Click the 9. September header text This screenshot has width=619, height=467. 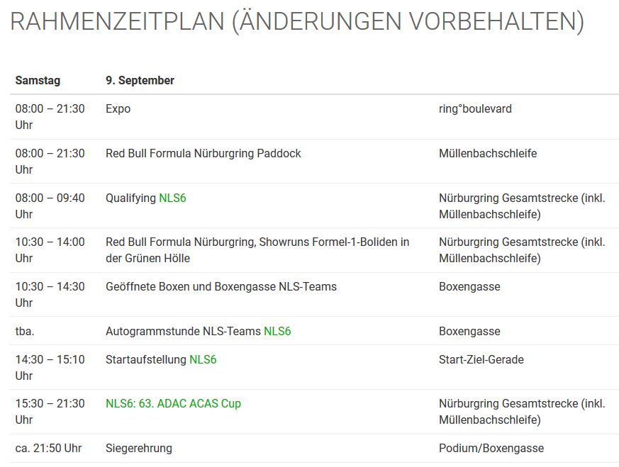tap(140, 80)
